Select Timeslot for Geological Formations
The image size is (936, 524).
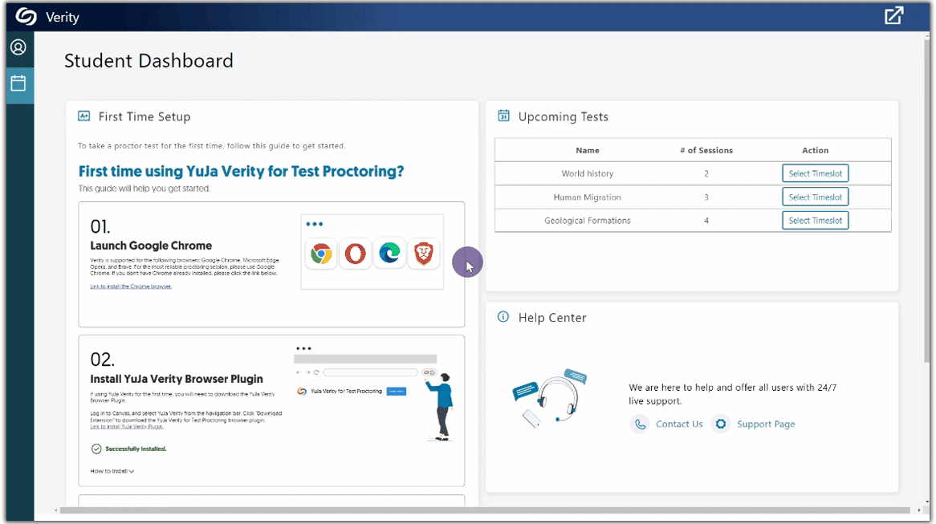coord(815,220)
